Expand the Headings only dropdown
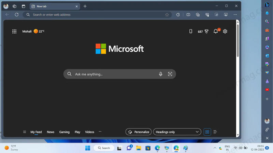This screenshot has height=153, width=273. click(x=177, y=132)
